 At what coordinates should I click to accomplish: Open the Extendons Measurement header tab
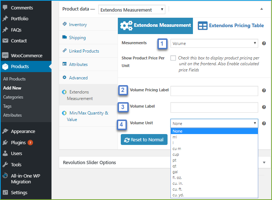155,26
